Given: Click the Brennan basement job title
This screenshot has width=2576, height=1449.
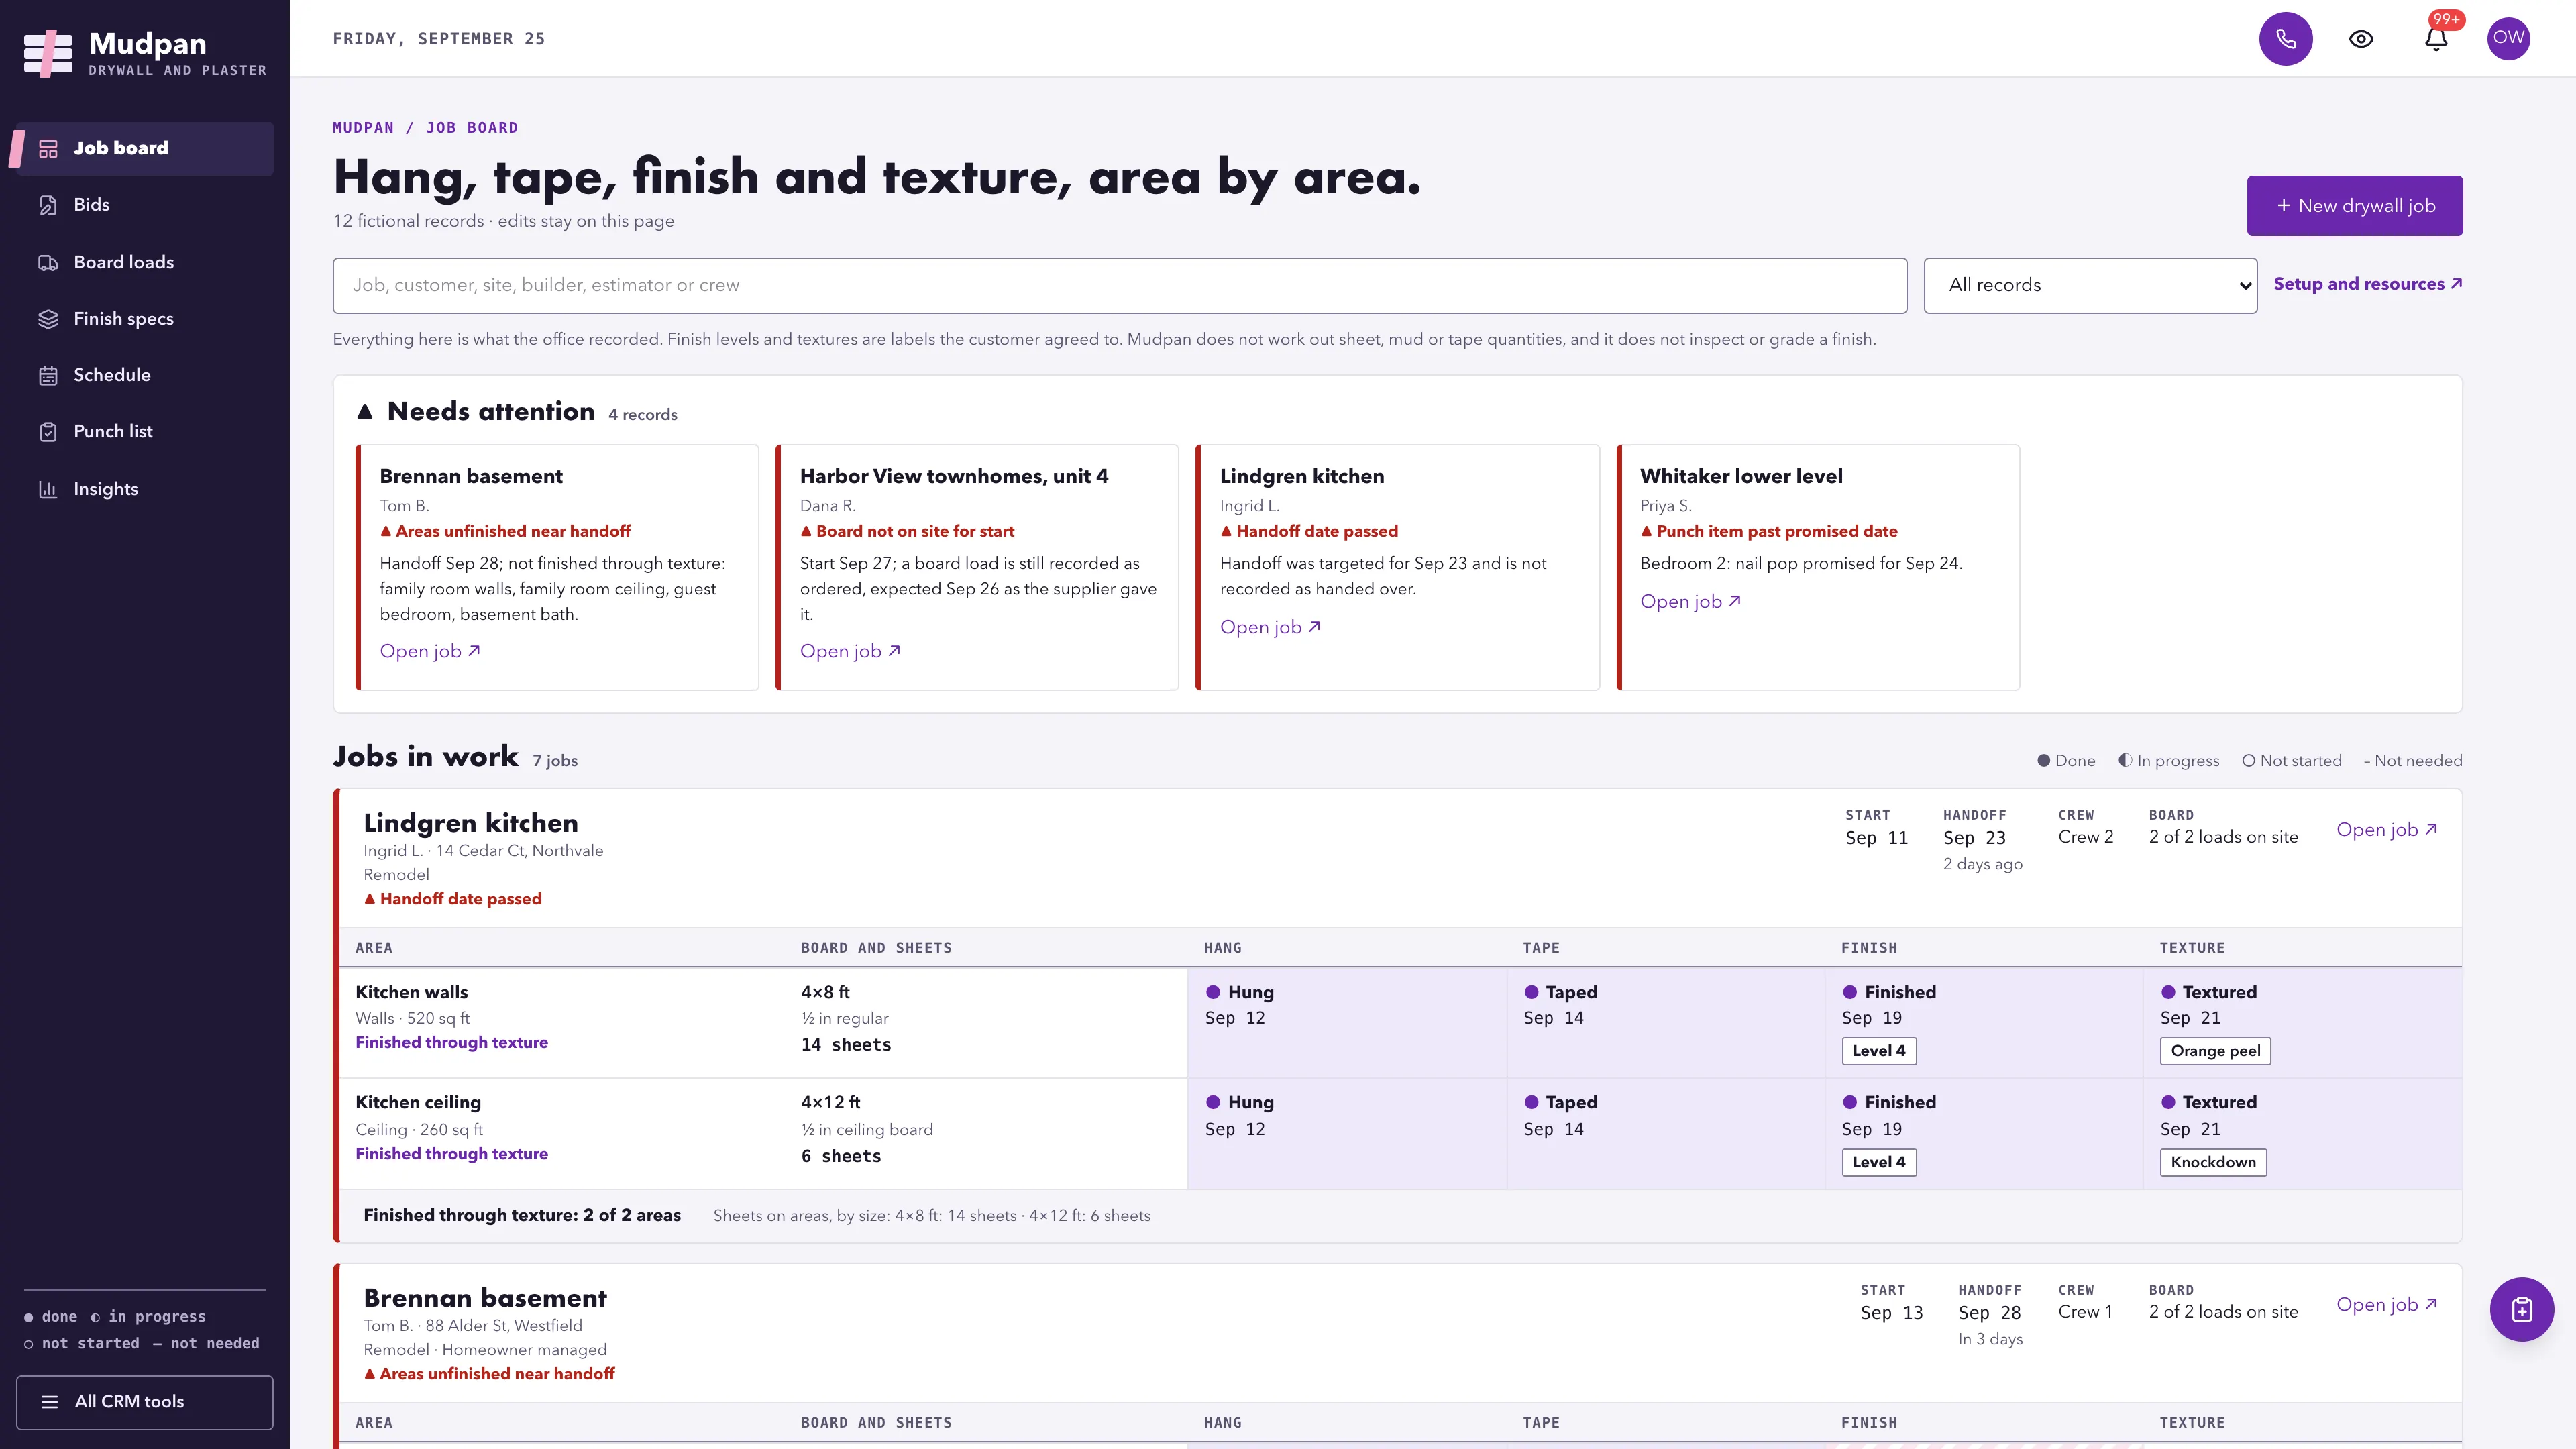Looking at the screenshot, I should 485,1298.
